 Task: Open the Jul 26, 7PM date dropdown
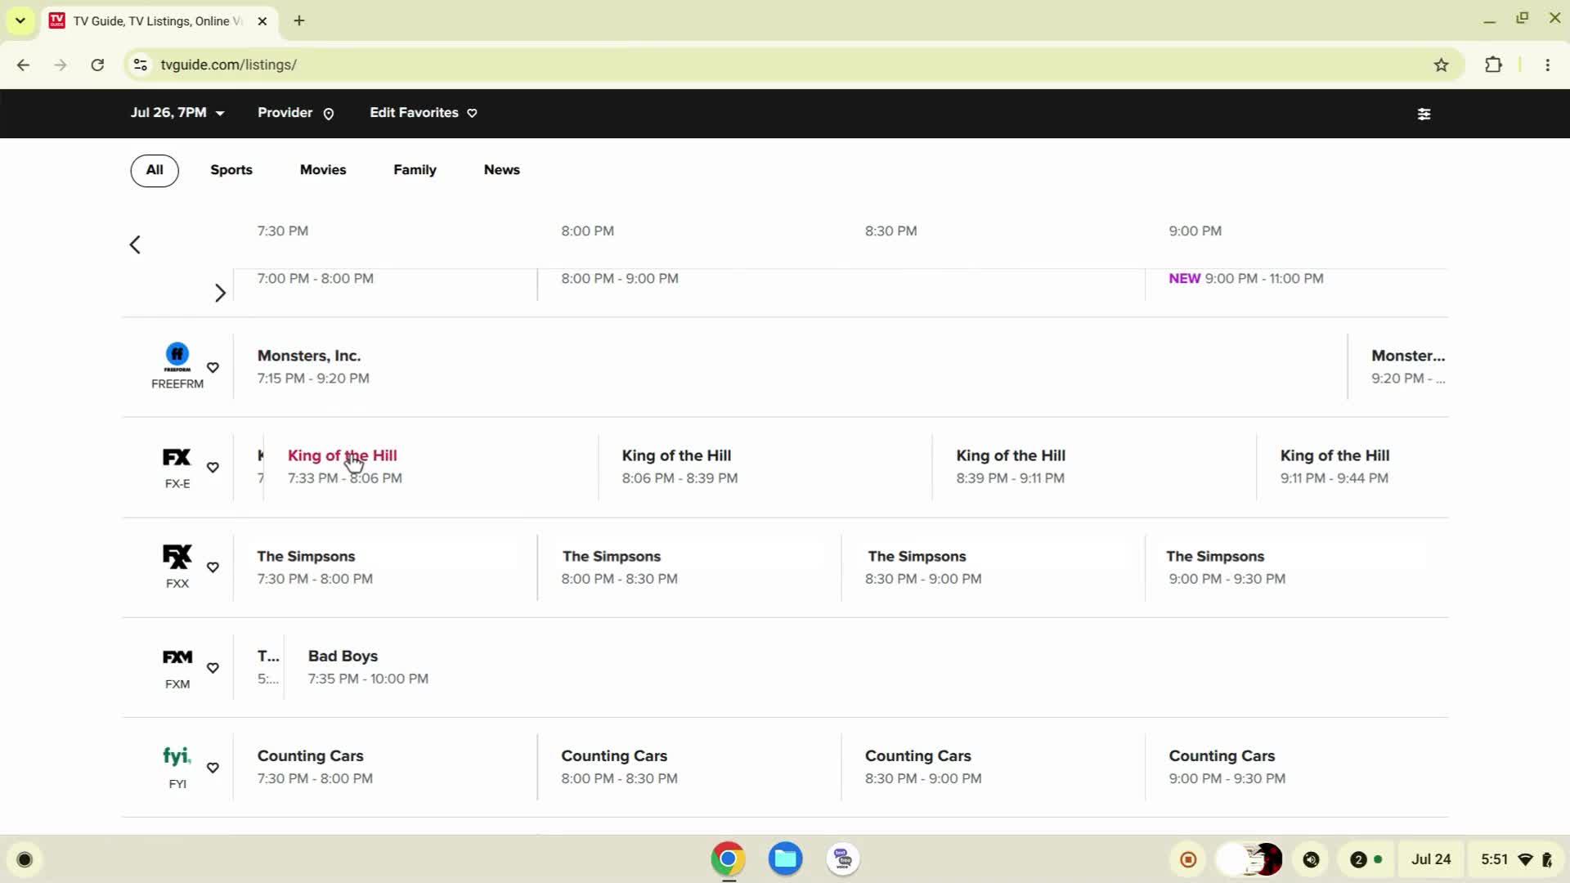click(x=177, y=113)
